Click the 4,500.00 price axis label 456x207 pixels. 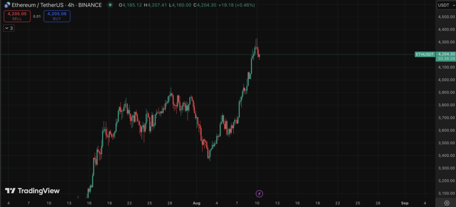446,17
